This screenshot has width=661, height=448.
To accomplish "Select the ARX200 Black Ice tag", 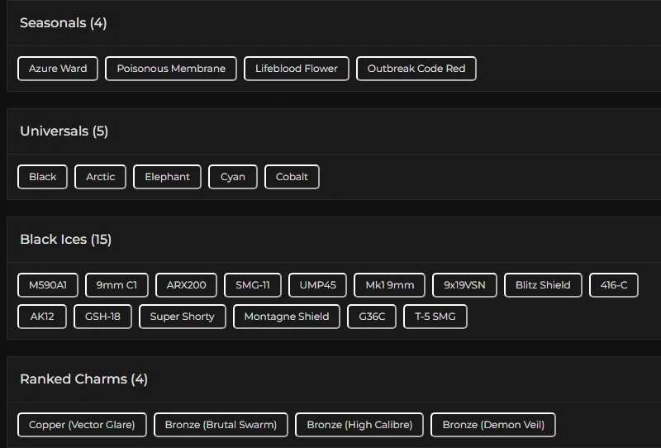I will pyautogui.click(x=187, y=285).
